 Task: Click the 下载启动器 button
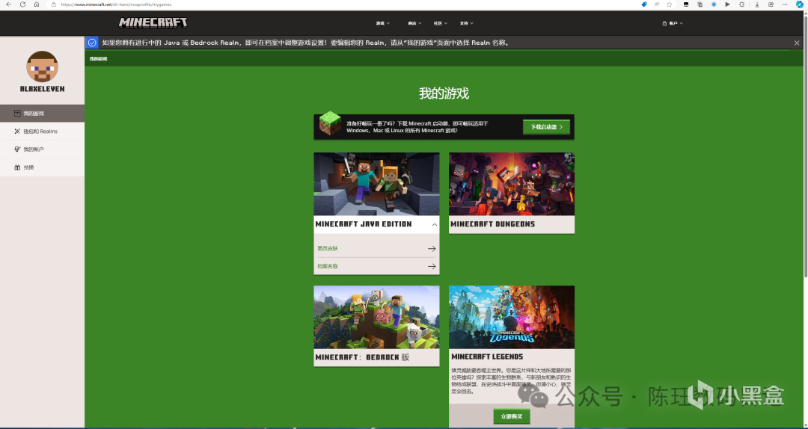[x=546, y=127]
